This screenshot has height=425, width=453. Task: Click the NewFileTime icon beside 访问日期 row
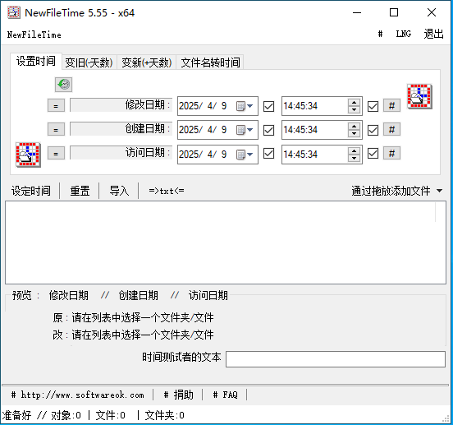pyautogui.click(x=28, y=155)
